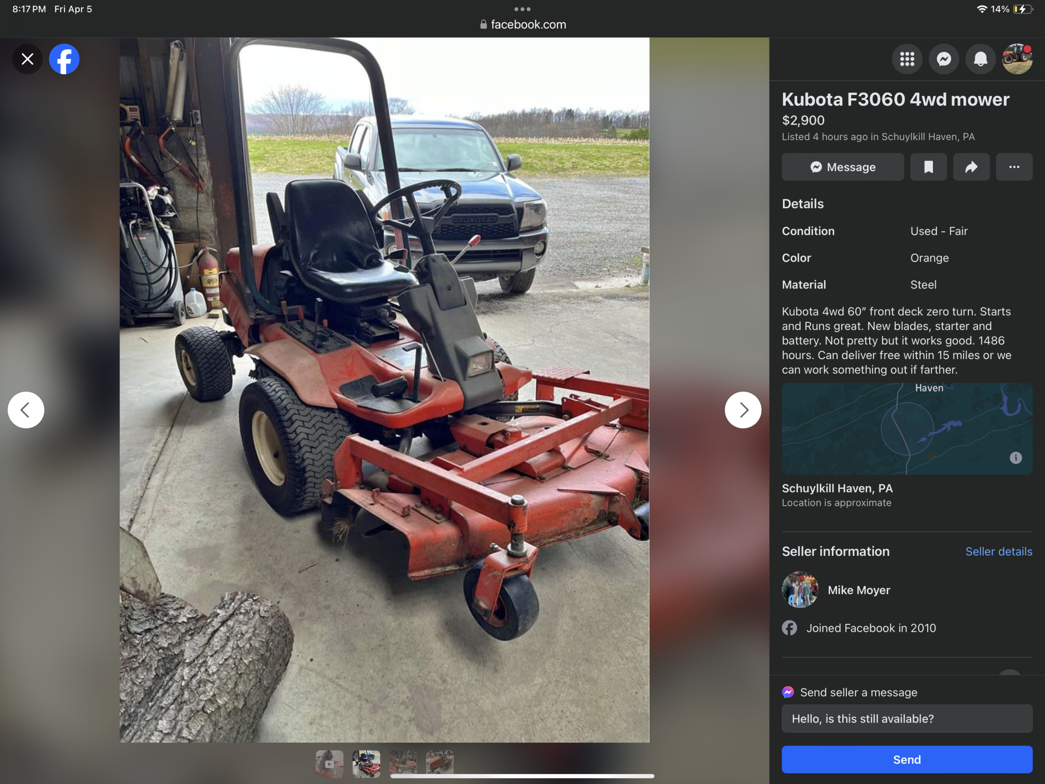Screen dimensions: 1045x784
Task: Close the photo viewer with X
Action: pos(28,59)
